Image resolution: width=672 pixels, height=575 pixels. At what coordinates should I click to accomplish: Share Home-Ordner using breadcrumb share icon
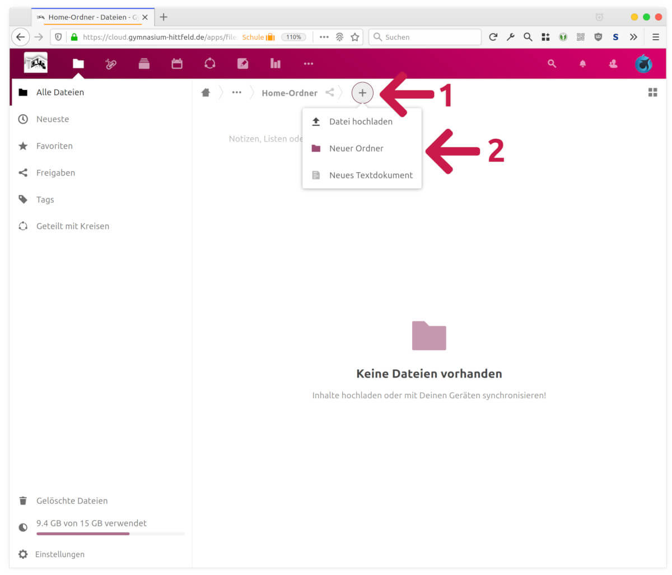[330, 92]
